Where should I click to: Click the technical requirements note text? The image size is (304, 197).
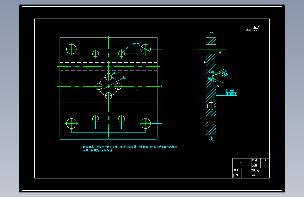(130, 149)
